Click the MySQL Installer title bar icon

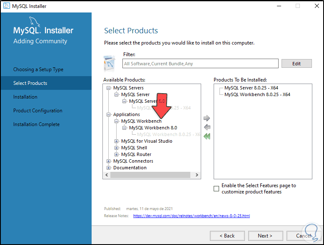click(6, 6)
